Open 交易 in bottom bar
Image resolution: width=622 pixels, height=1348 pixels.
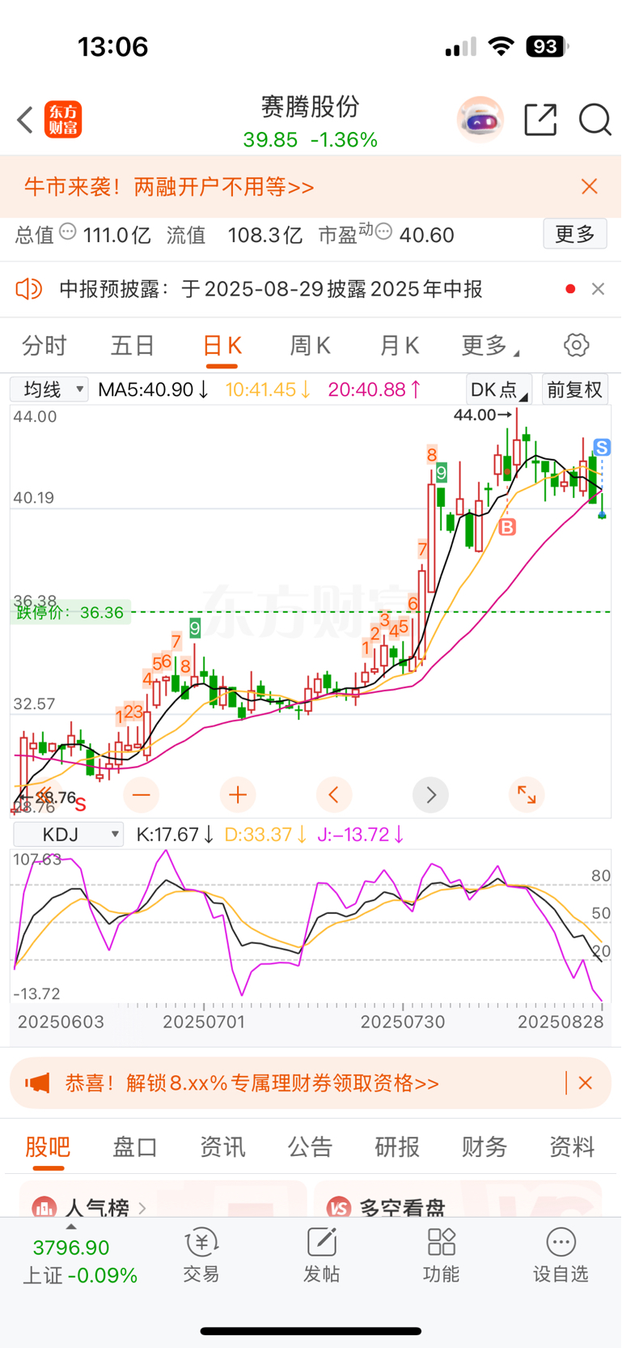[201, 1256]
